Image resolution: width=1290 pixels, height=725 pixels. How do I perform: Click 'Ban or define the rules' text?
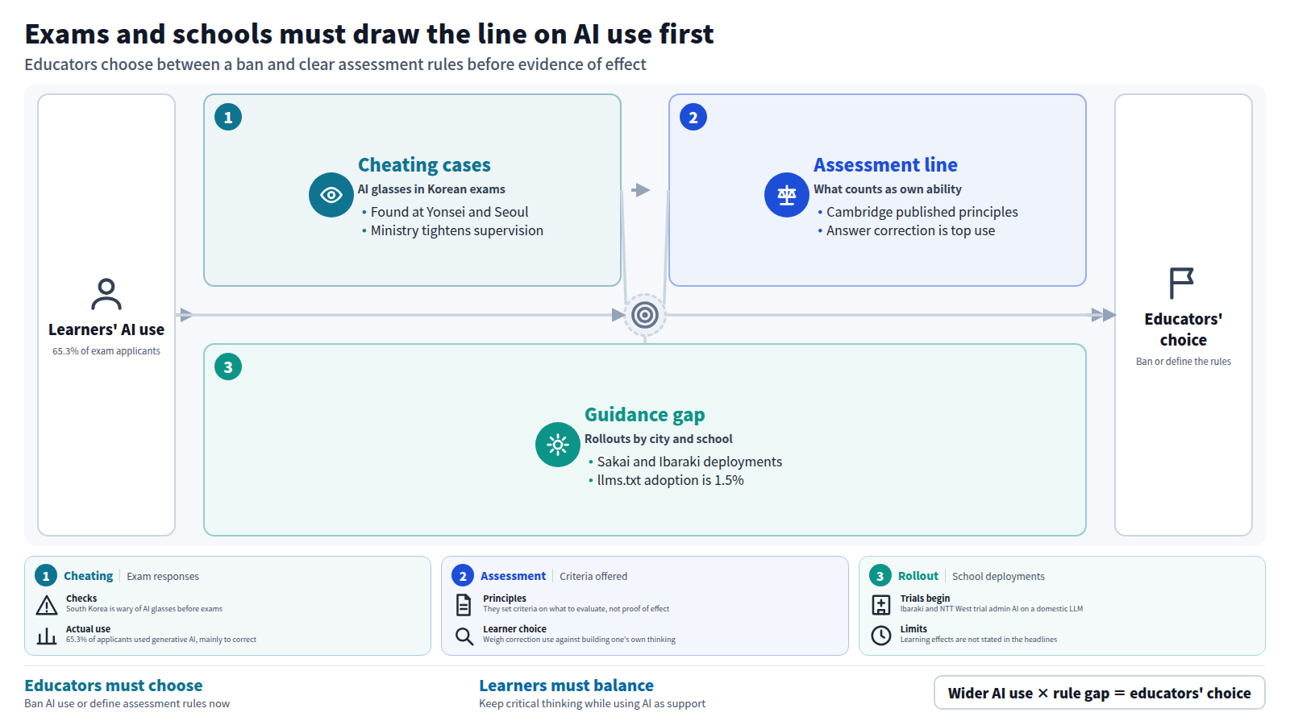point(1184,362)
